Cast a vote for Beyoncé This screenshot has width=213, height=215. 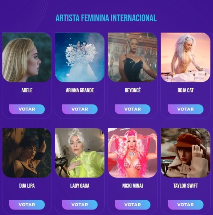point(133,109)
